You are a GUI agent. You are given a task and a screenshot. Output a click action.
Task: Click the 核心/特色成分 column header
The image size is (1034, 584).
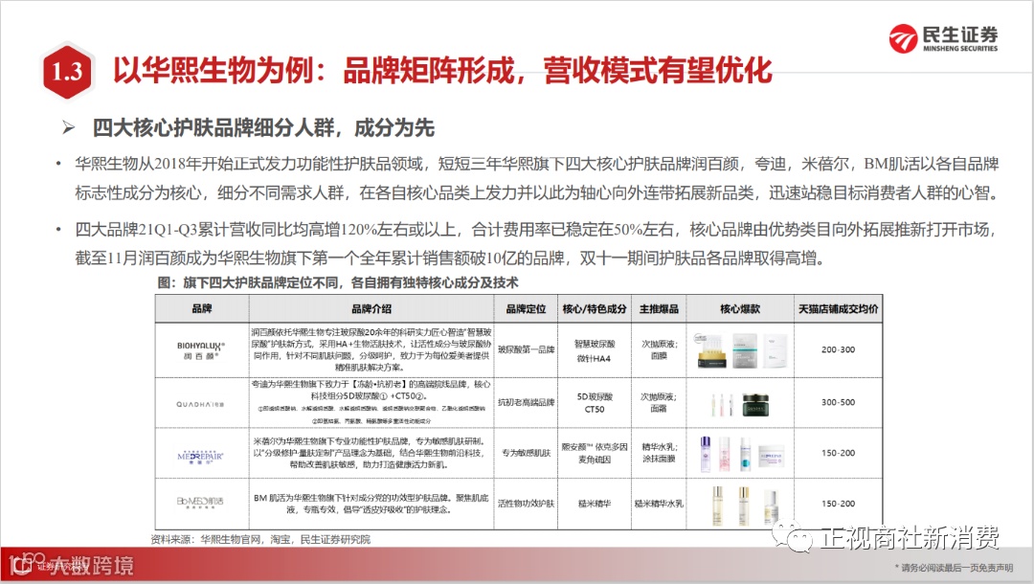point(595,308)
